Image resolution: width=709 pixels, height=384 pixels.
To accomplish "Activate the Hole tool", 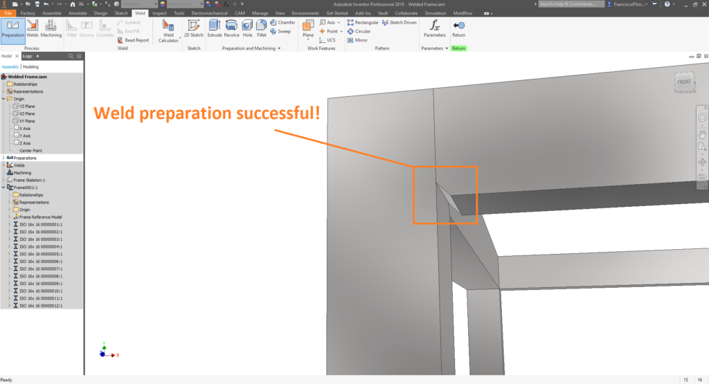I will point(247,29).
